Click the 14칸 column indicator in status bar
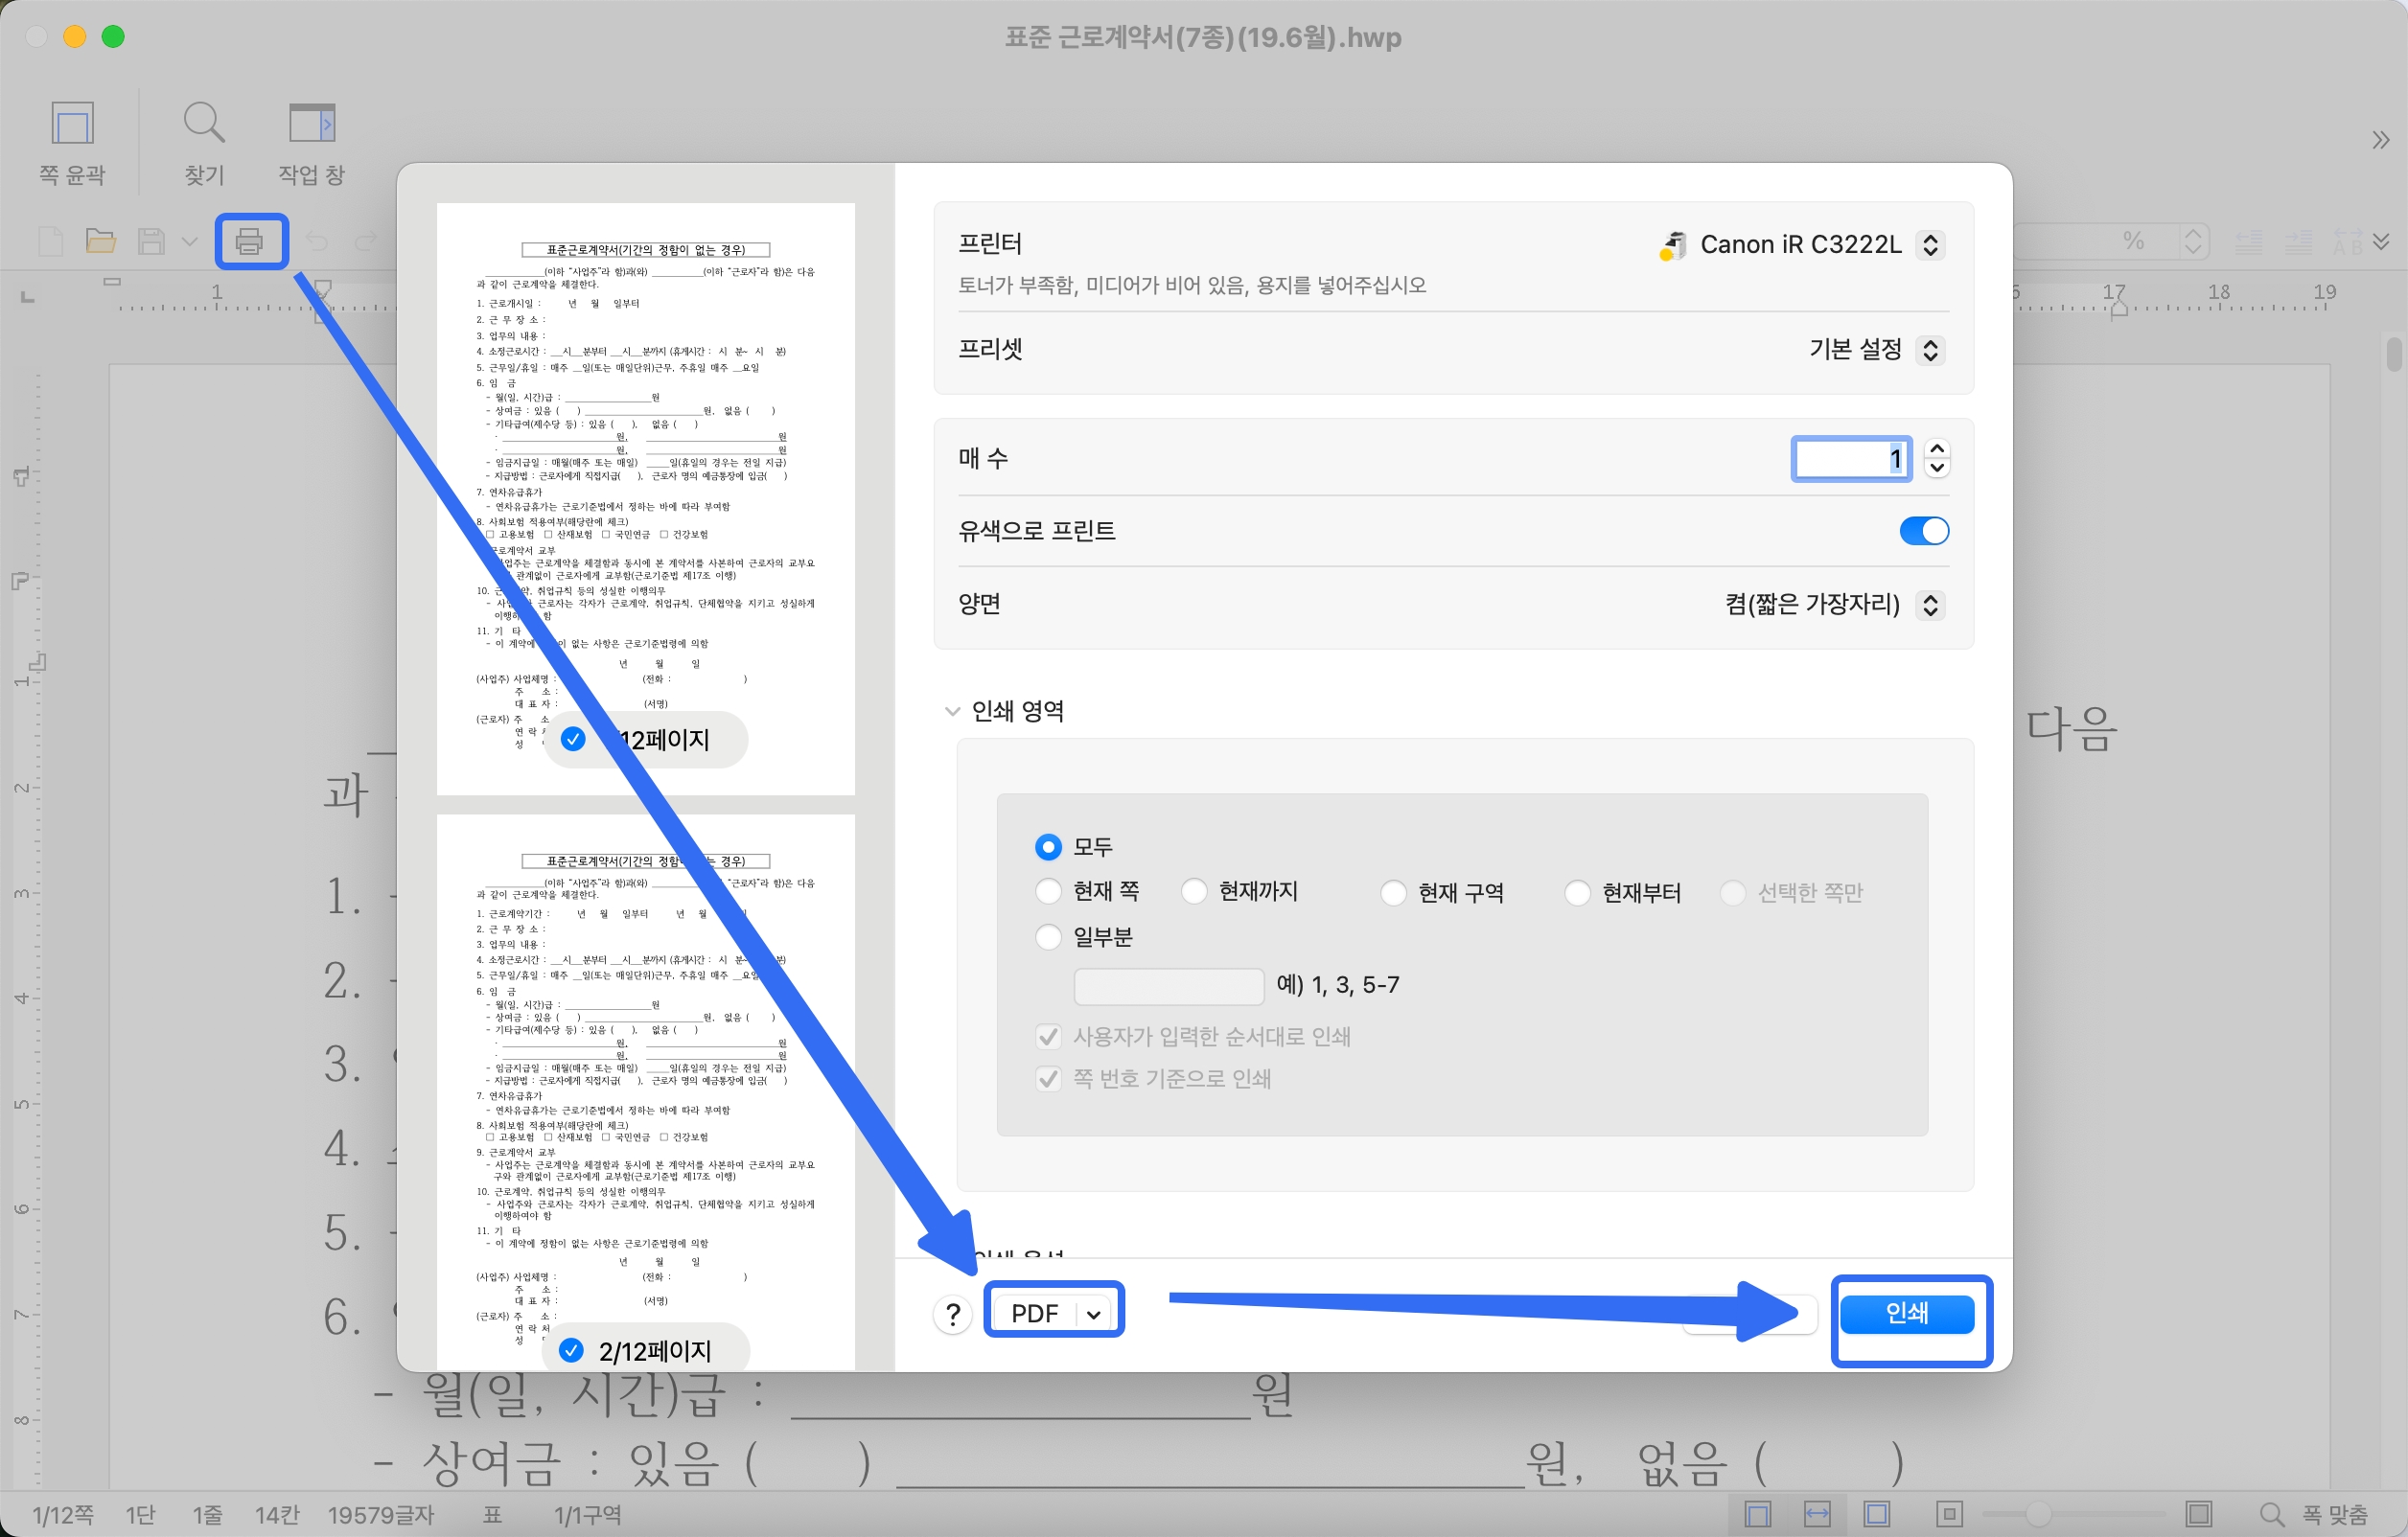The image size is (2408, 1537). (x=277, y=1515)
